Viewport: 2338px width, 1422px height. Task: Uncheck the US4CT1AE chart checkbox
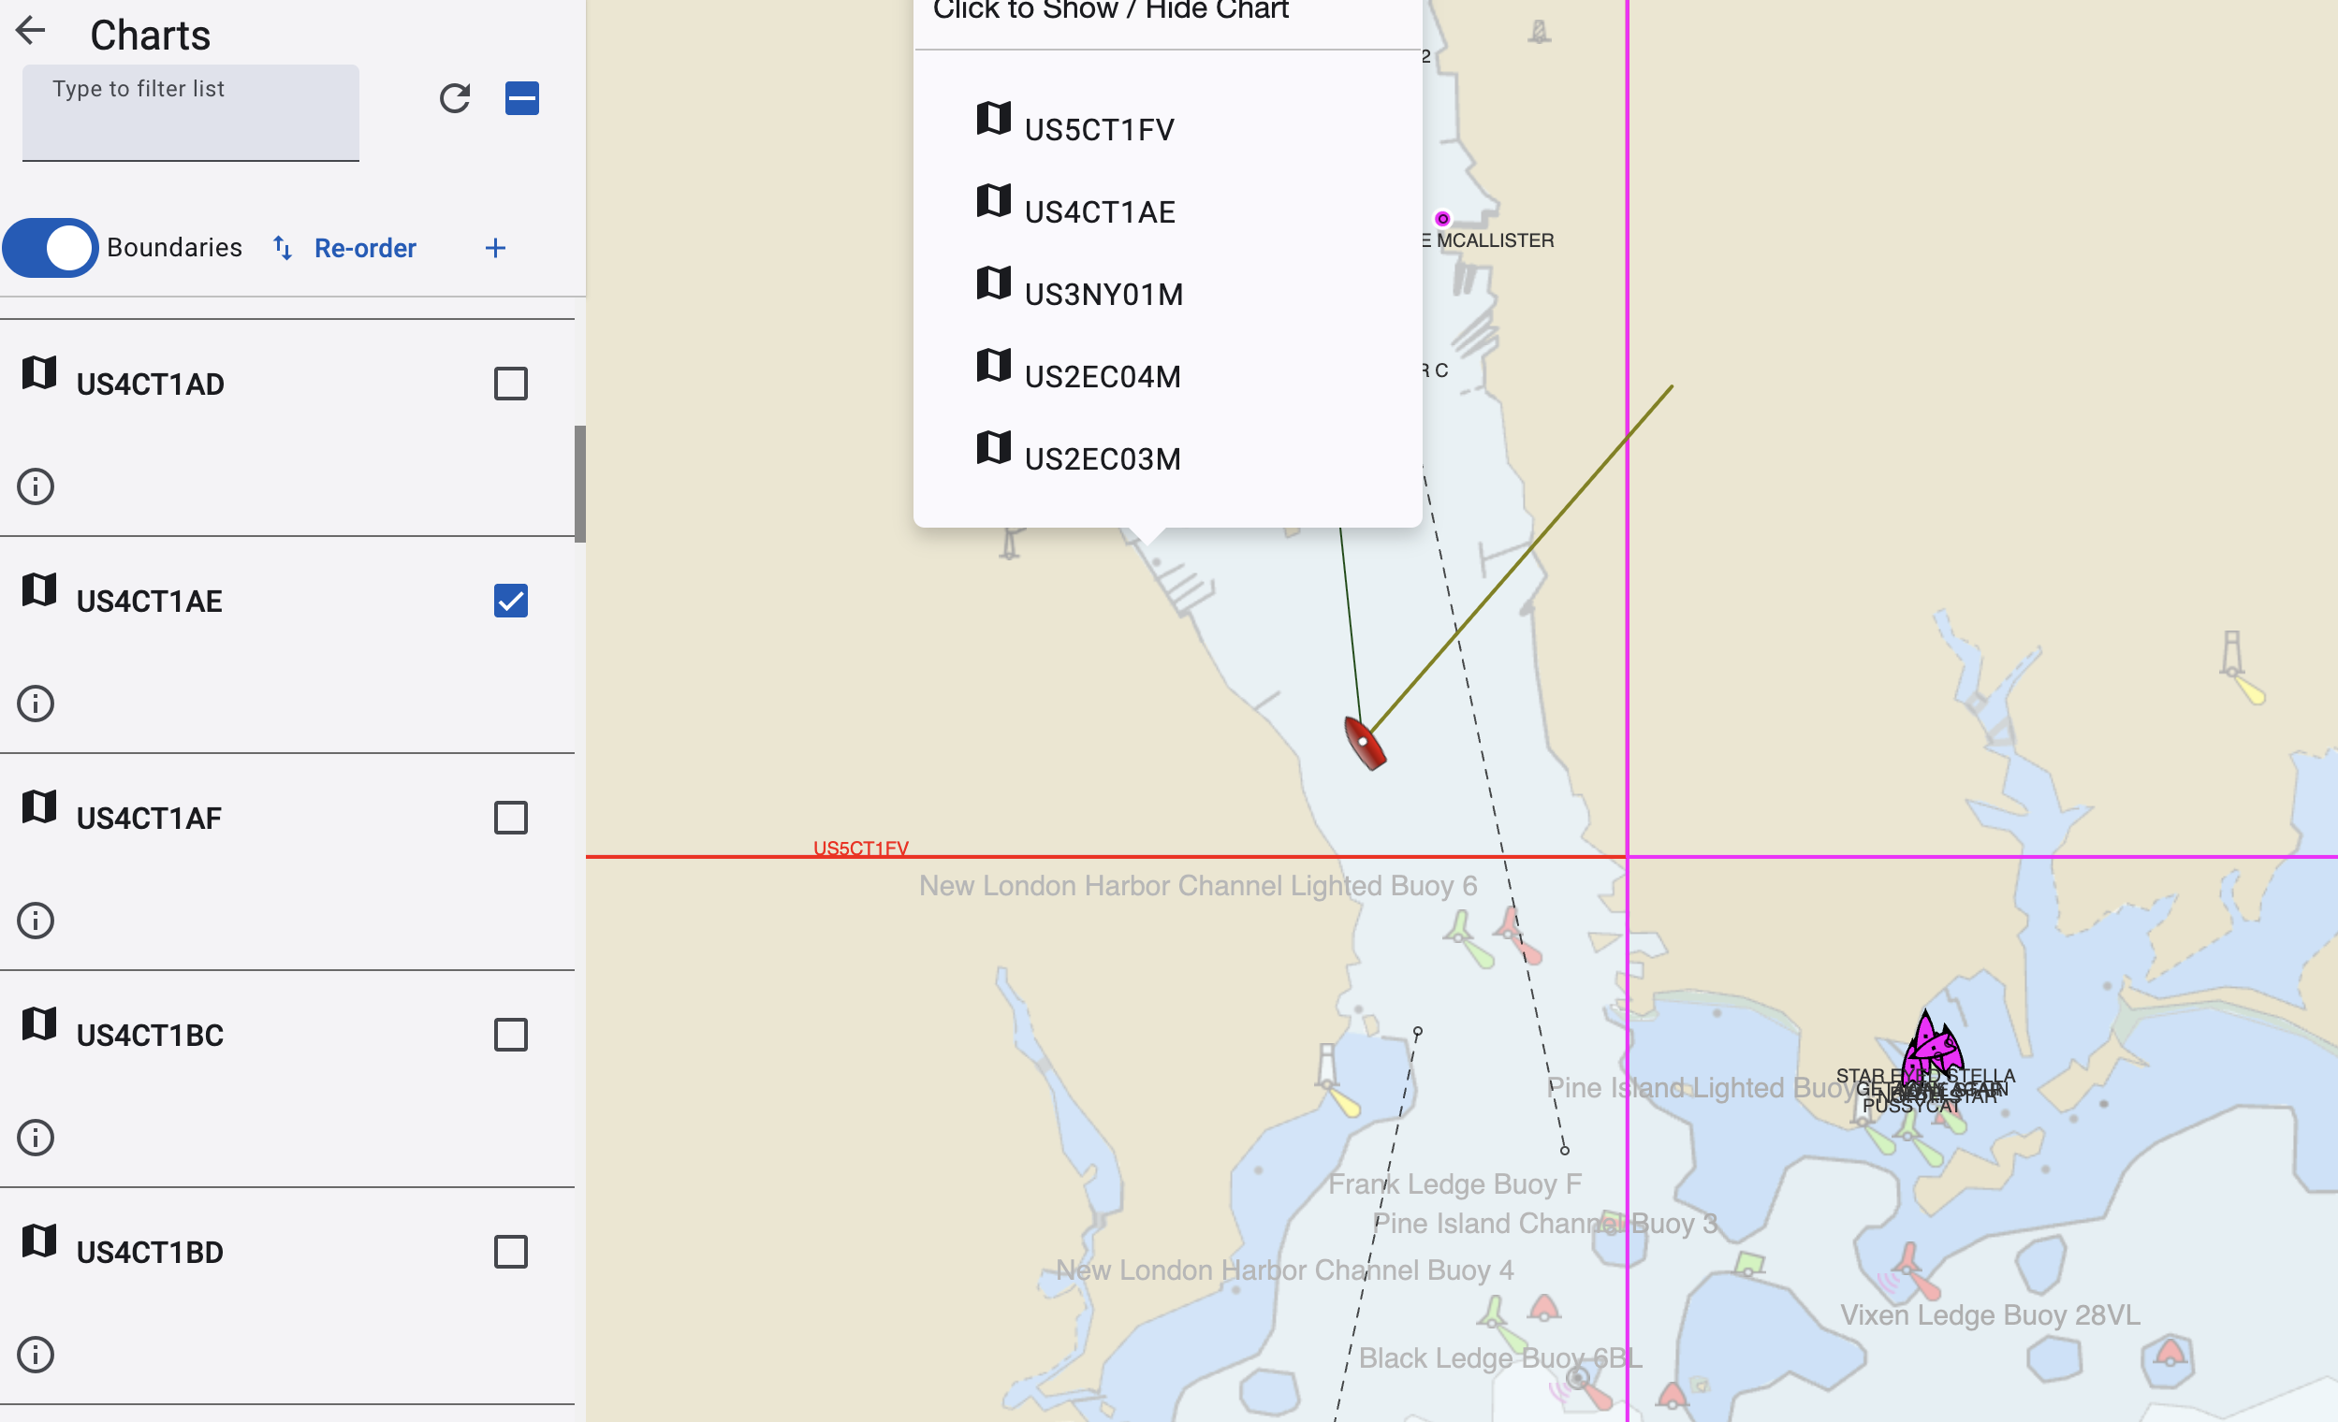coord(510,601)
